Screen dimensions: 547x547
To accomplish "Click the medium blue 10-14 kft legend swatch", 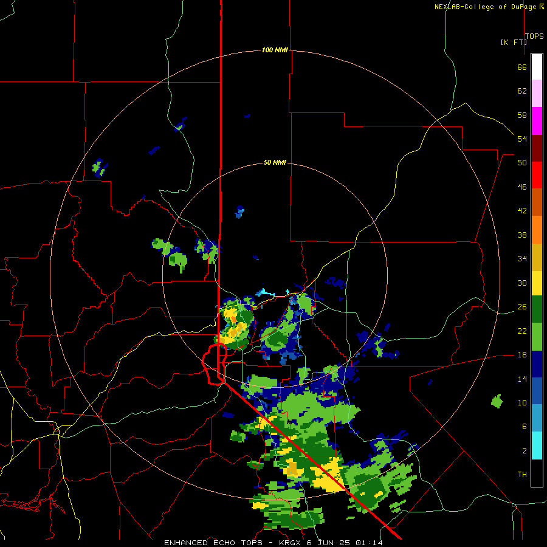I will pyautogui.click(x=537, y=391).
